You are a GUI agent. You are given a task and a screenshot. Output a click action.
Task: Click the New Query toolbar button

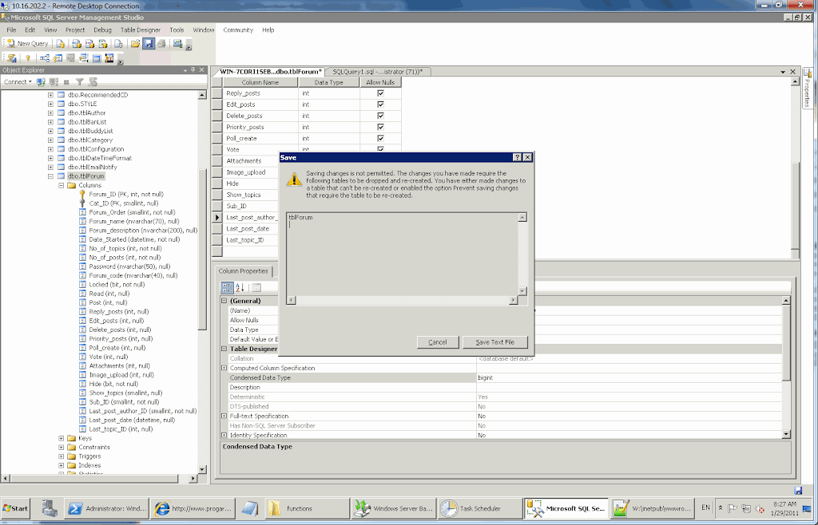coord(27,44)
